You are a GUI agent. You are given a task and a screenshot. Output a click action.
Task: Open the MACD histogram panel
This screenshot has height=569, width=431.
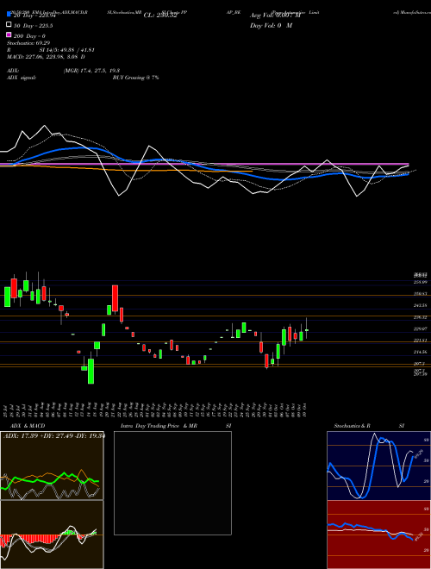52,535
